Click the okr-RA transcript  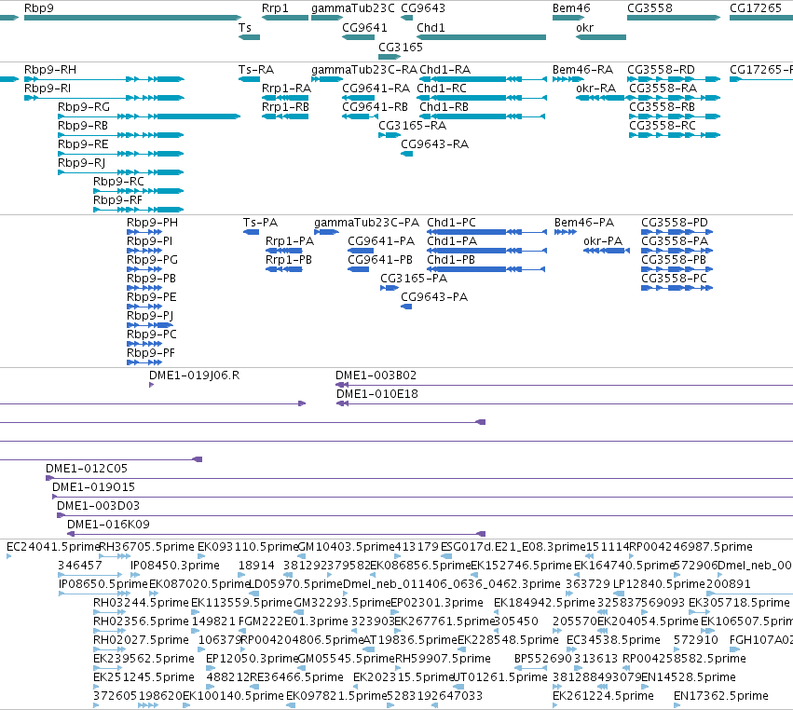601,98
